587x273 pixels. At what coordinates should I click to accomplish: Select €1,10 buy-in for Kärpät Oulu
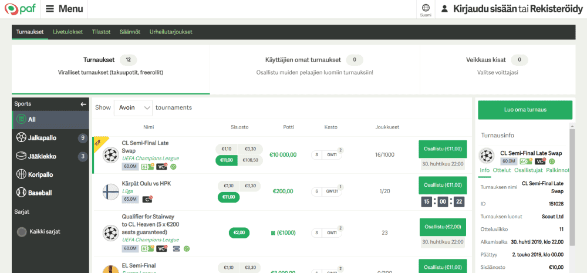point(228,186)
